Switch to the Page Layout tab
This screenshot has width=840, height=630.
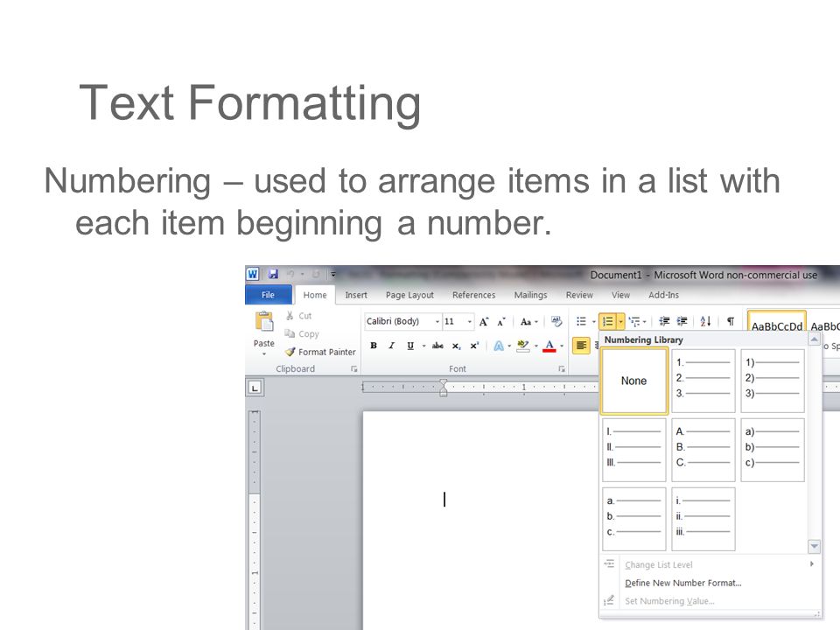[x=409, y=295]
